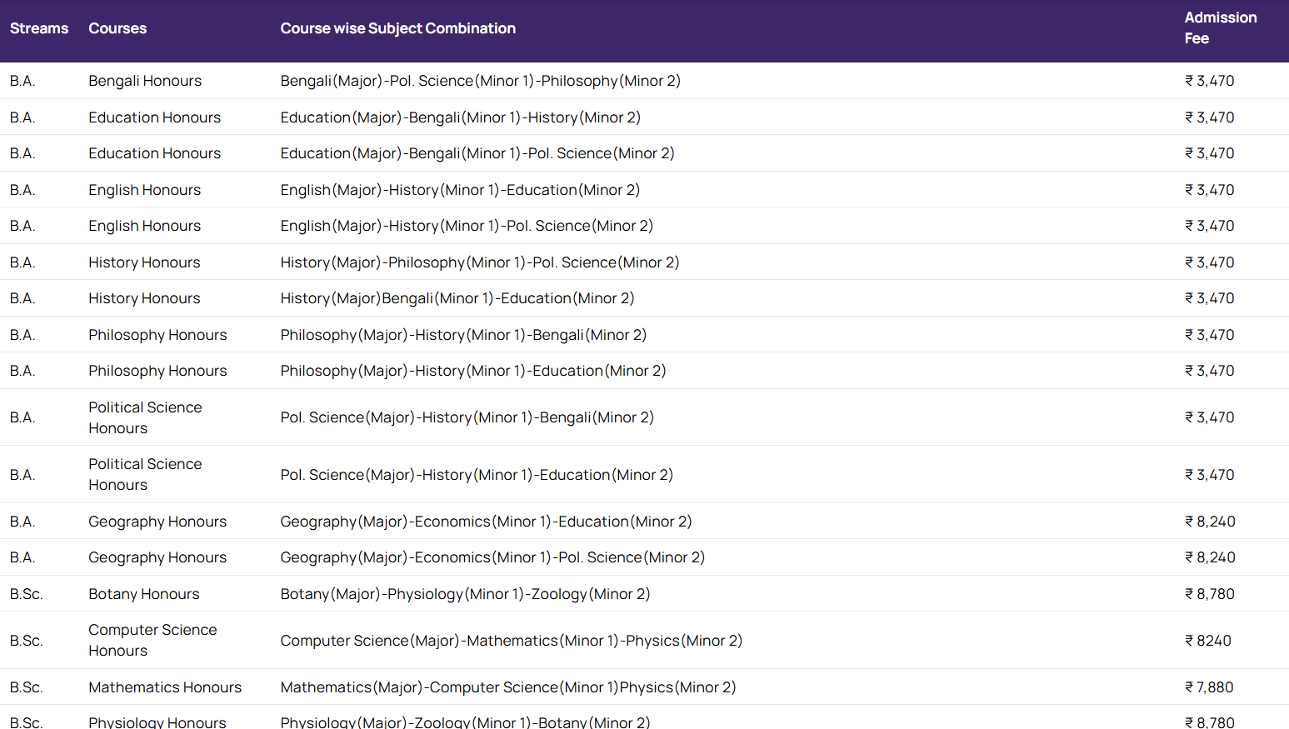Select the Mathematics Honours course cell
This screenshot has width=1289, height=729.
[x=165, y=687]
